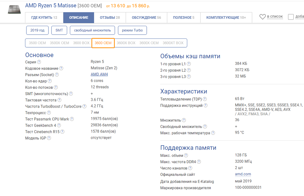The height and width of the screenshot is (196, 304).
Task: Click the heart icon to add to list
Action: [262, 17]
